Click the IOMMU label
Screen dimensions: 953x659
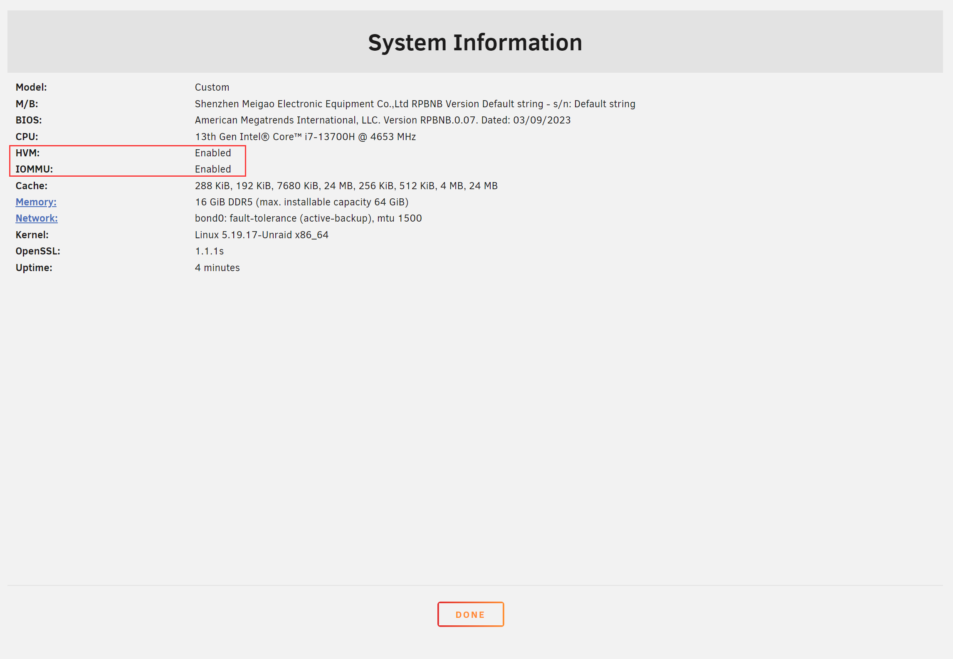point(34,169)
